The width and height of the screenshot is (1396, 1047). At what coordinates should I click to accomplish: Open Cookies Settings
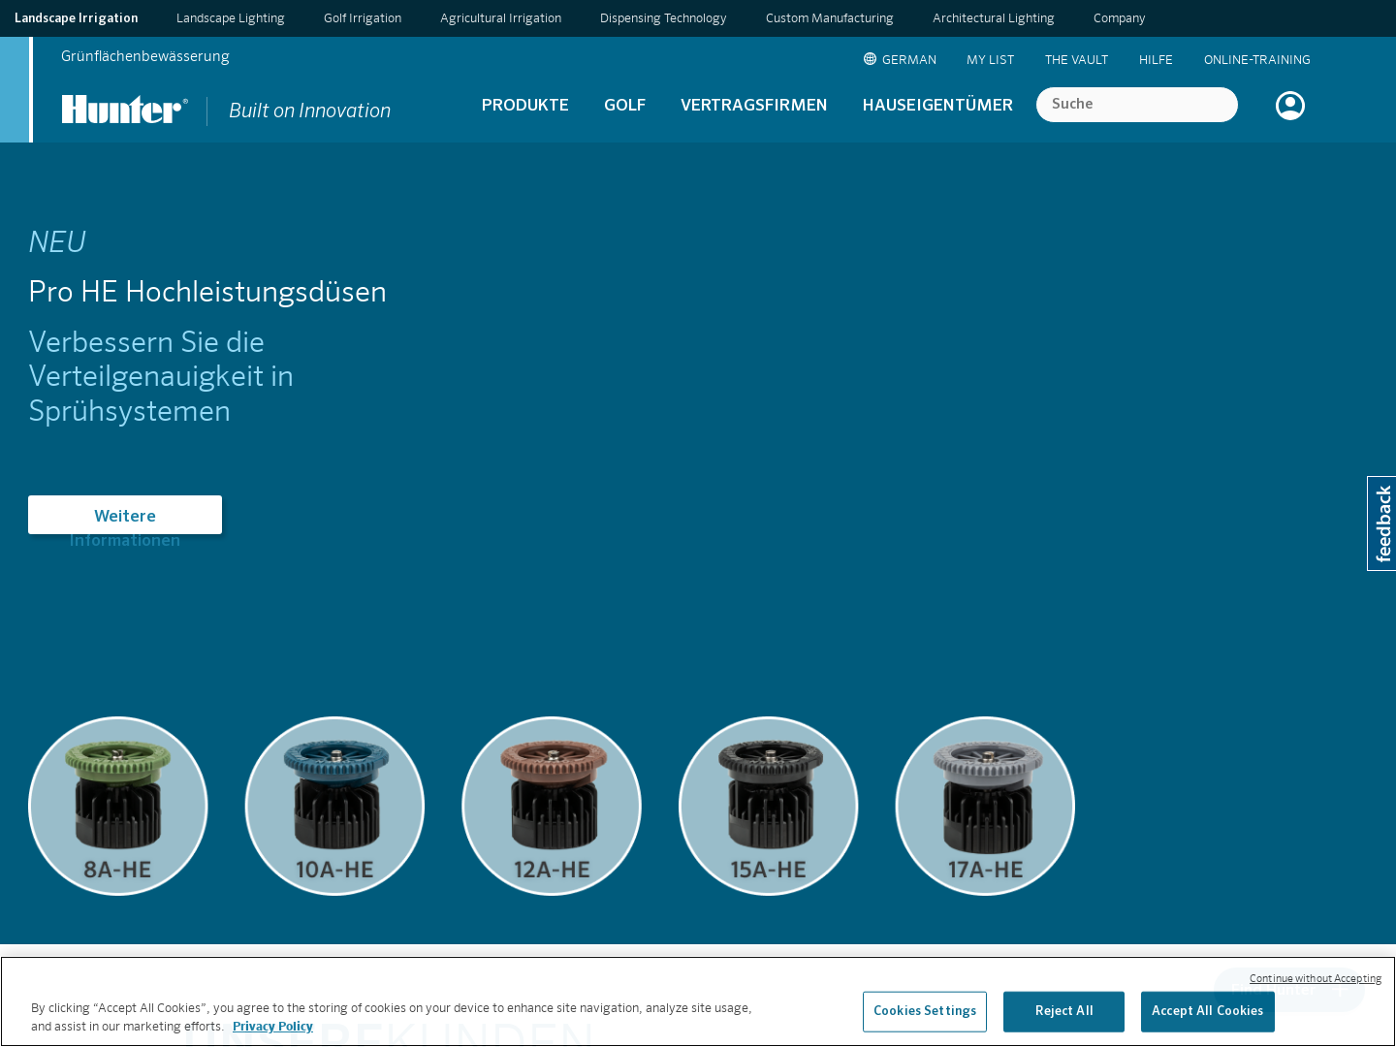pyautogui.click(x=925, y=1011)
